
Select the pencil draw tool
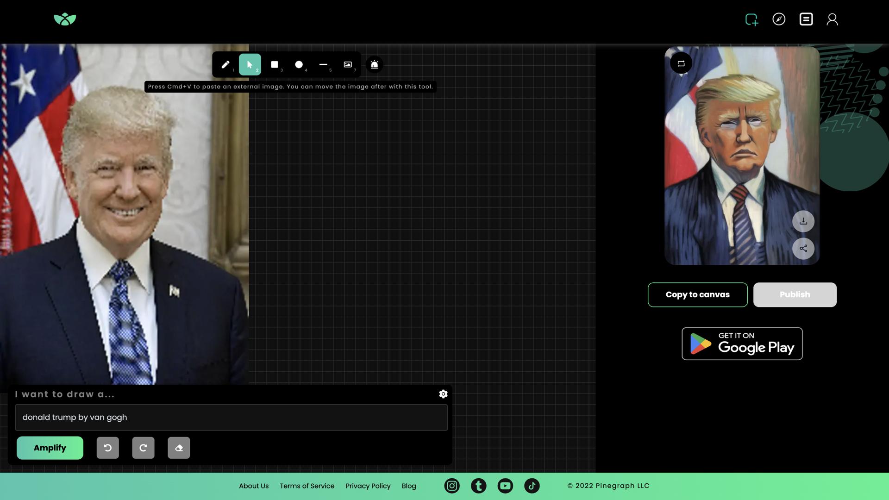pos(225,64)
